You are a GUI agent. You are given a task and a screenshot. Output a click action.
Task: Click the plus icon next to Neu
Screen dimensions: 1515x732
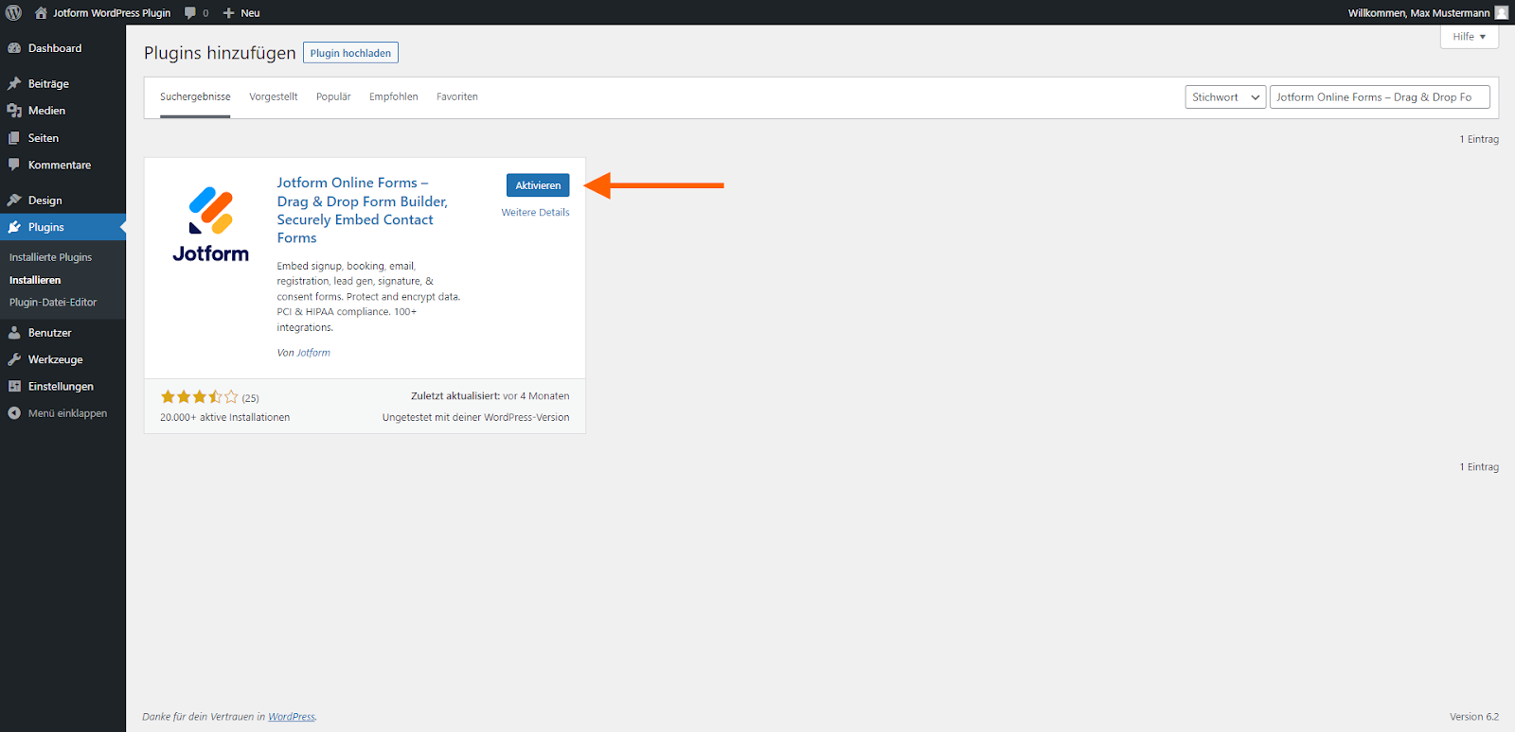(228, 13)
